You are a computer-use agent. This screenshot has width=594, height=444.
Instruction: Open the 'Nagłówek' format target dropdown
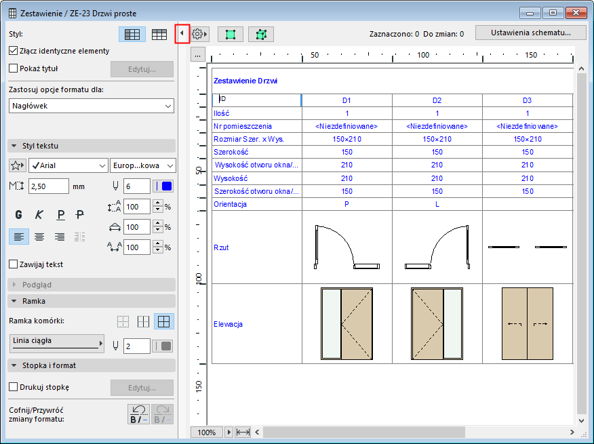pos(92,106)
